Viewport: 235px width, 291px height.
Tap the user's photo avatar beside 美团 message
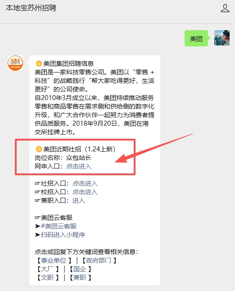pos(222,38)
